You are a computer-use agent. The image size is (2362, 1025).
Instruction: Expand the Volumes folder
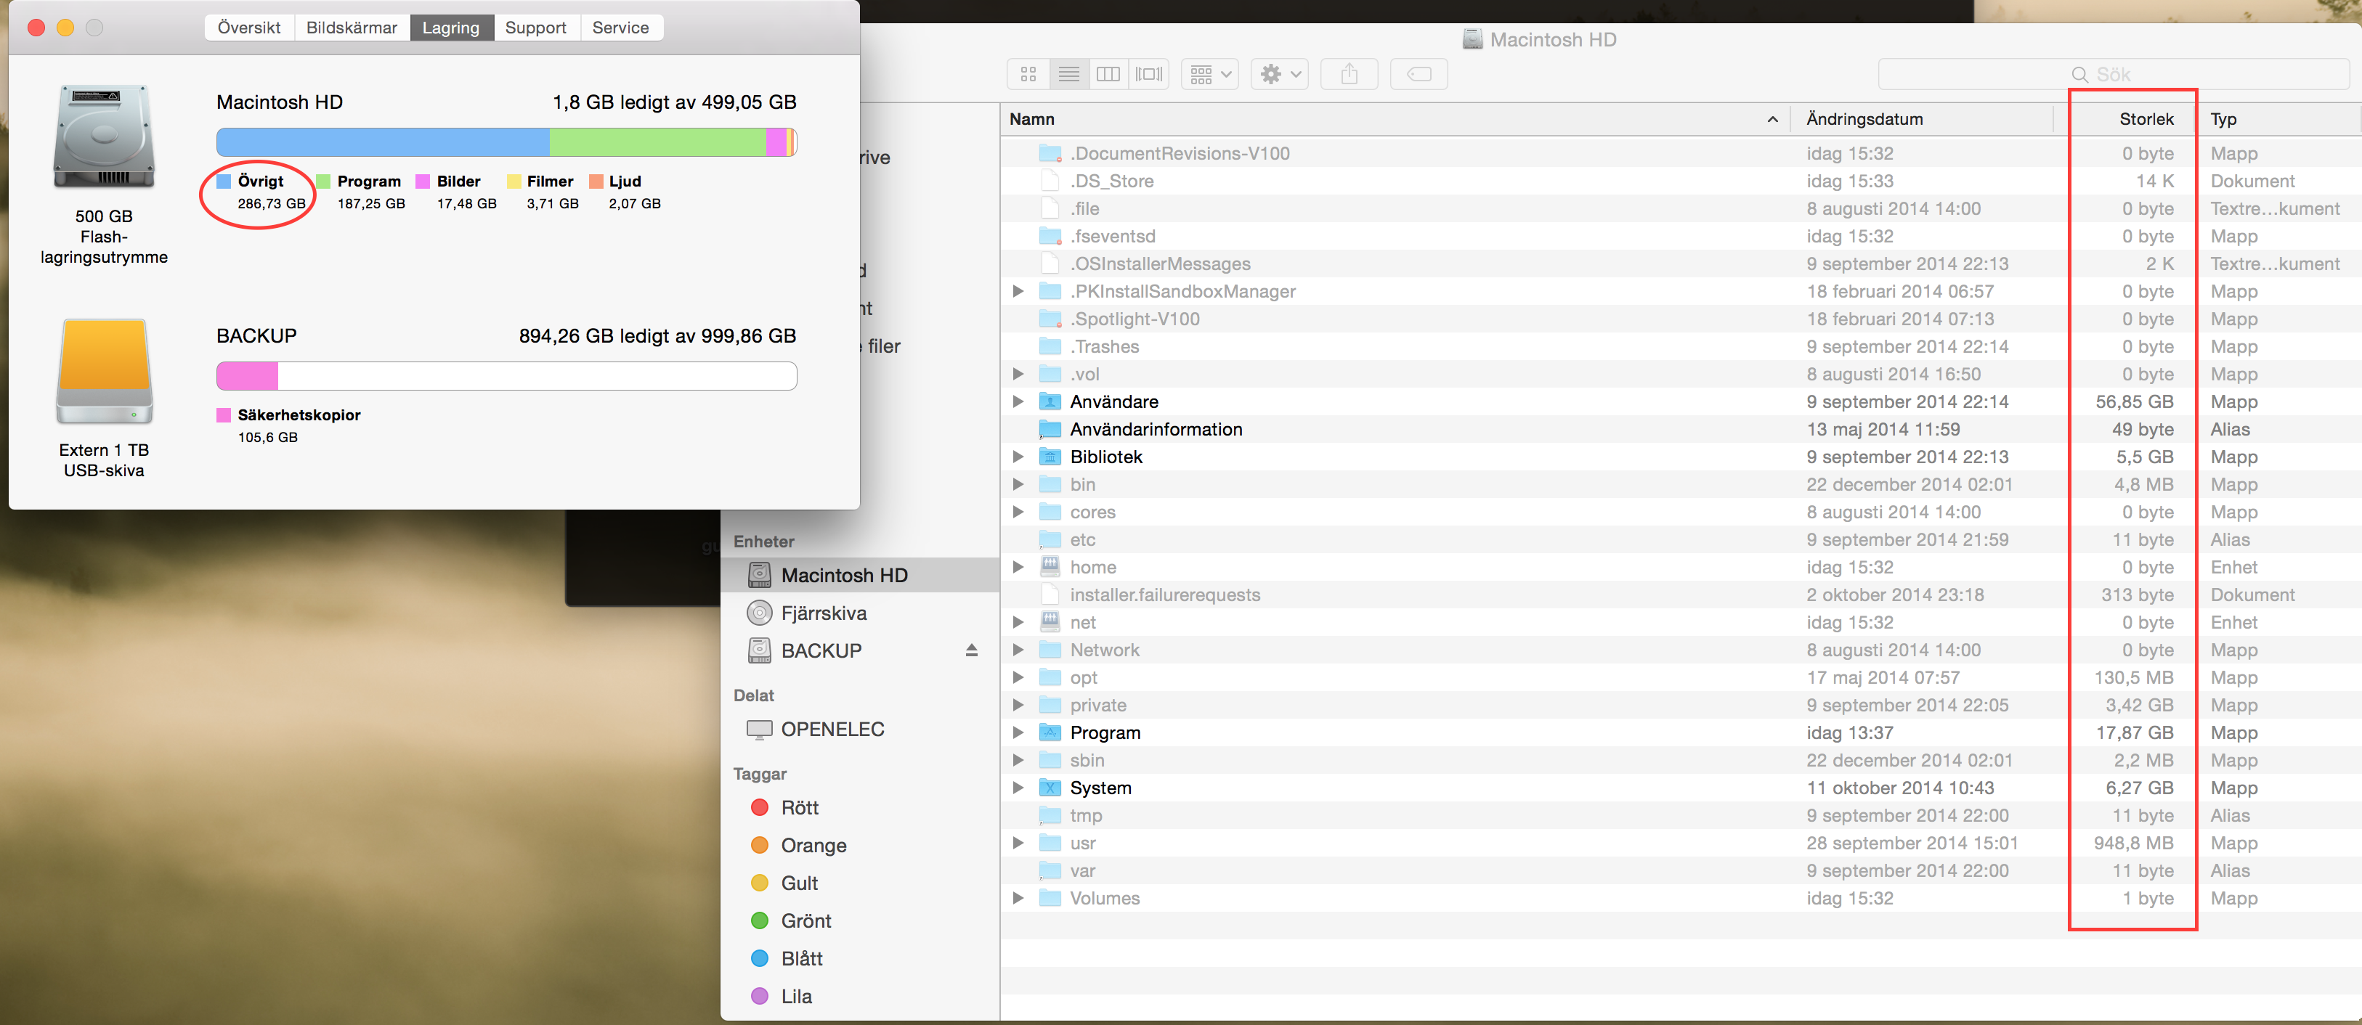(x=1018, y=899)
